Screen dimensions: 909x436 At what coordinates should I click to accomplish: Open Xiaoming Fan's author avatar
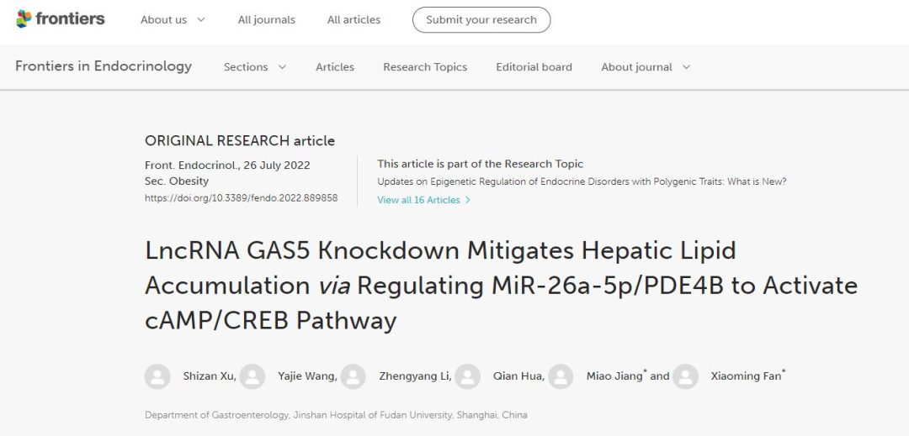tap(685, 376)
